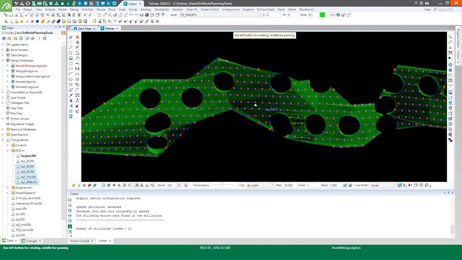Click the red delete object icon
Viewport: 462px width, 260px height.
[77, 37]
